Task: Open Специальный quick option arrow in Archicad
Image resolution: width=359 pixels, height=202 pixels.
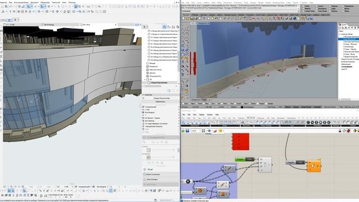Action: (x=179, y=107)
